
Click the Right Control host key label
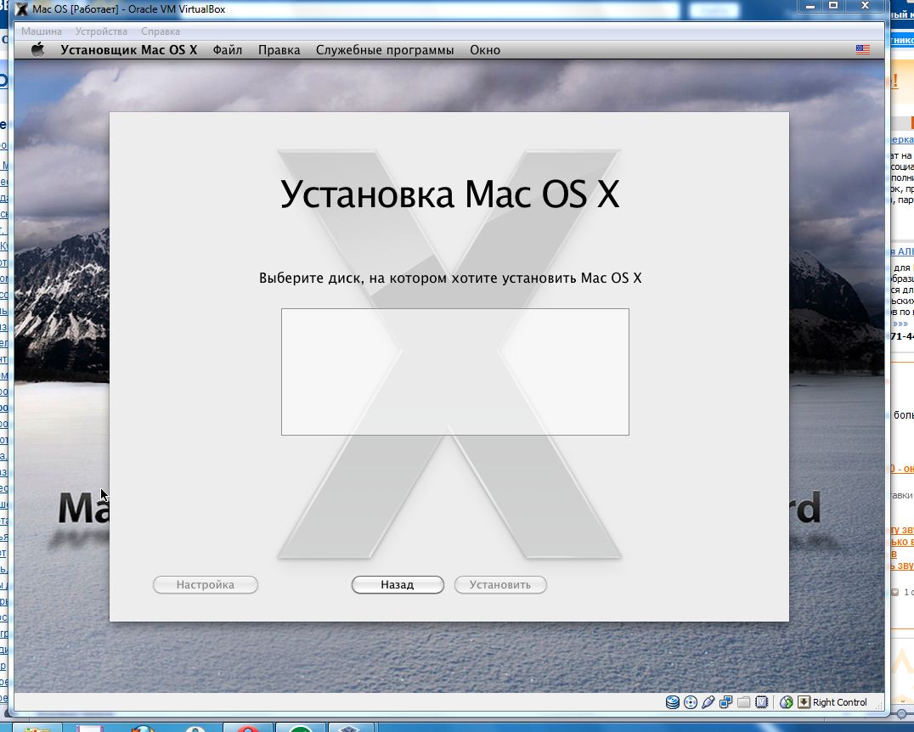(840, 702)
